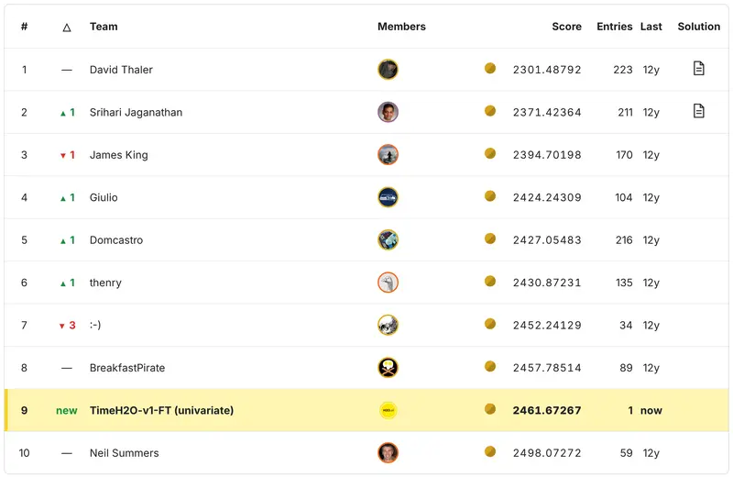Click the down-1 rank change for James King
The height and width of the screenshot is (477, 733).
click(67, 155)
